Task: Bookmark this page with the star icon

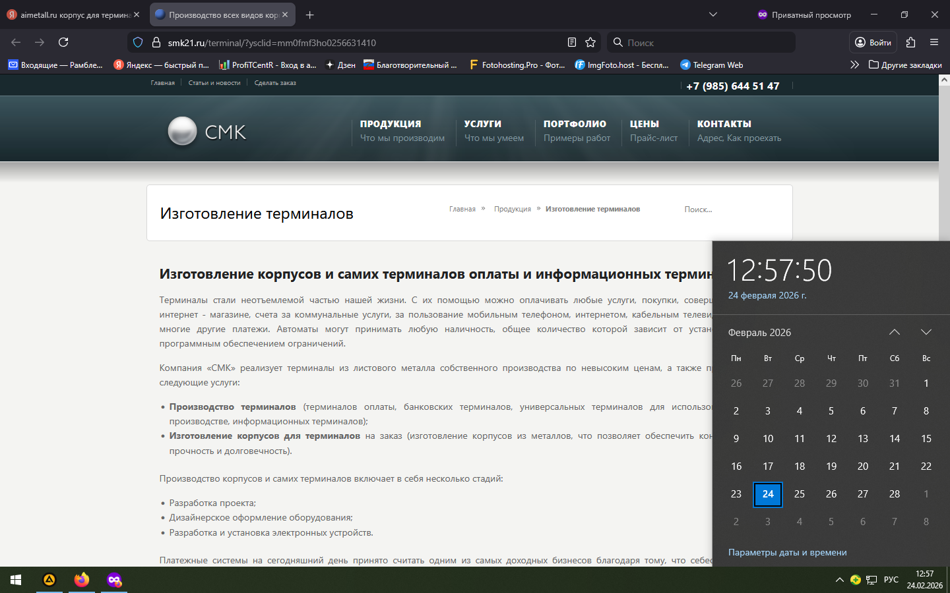Action: point(590,42)
